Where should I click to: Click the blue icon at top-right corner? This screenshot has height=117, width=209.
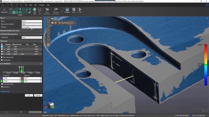coord(207,5)
